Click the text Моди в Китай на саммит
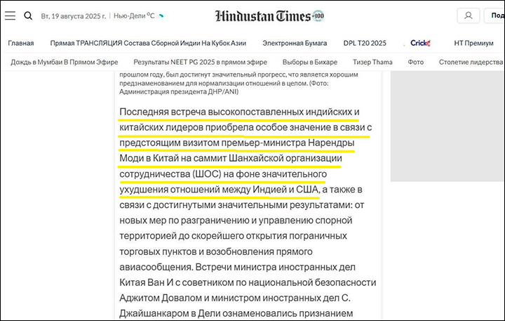505x321 pixels. click(x=173, y=159)
